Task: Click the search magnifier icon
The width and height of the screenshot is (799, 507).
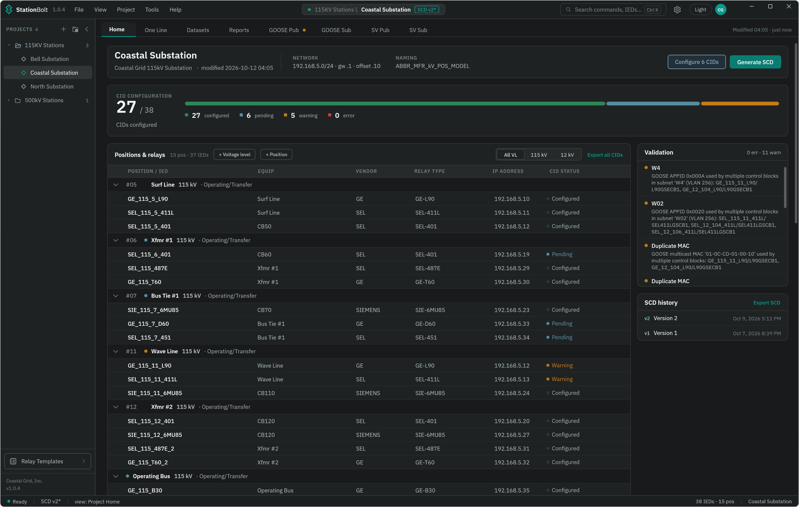Action: [569, 10]
